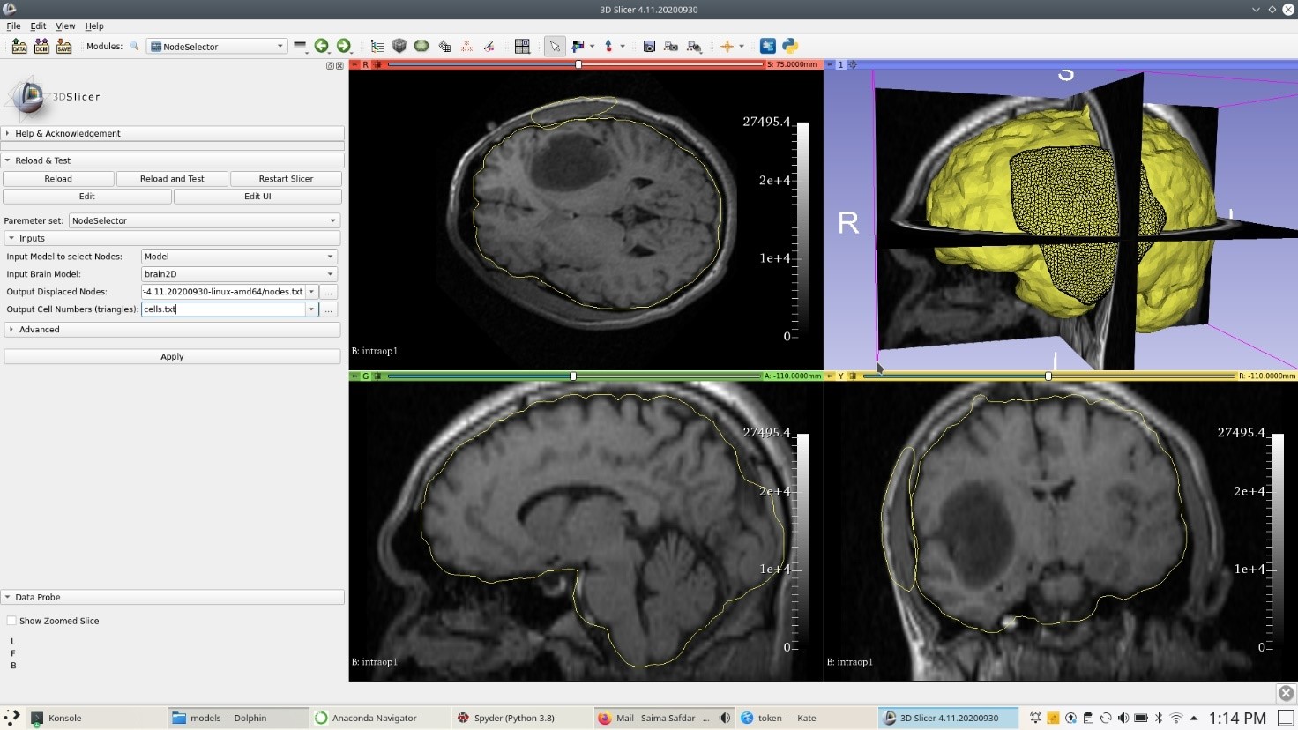Open the Extensions Manager icon
1298x730 pixels.
pos(768,46)
